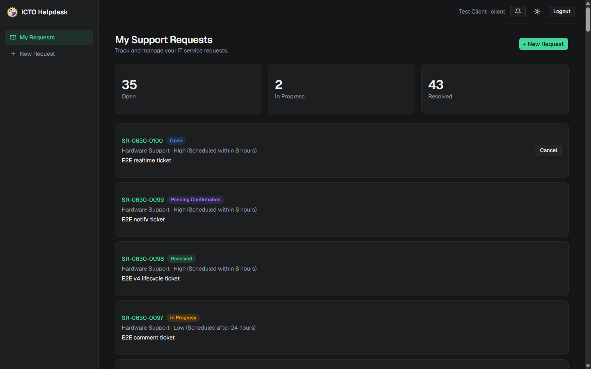The width and height of the screenshot is (591, 369).
Task: Open ticket SR-0630-0097 link
Action: click(x=142, y=318)
